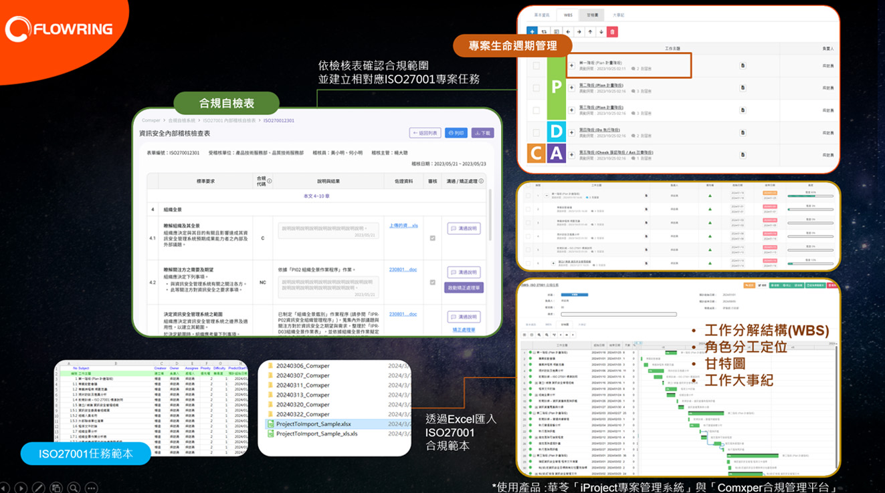Click the move-up arrow icon in WBS toolbar
885x493 pixels.
click(590, 31)
